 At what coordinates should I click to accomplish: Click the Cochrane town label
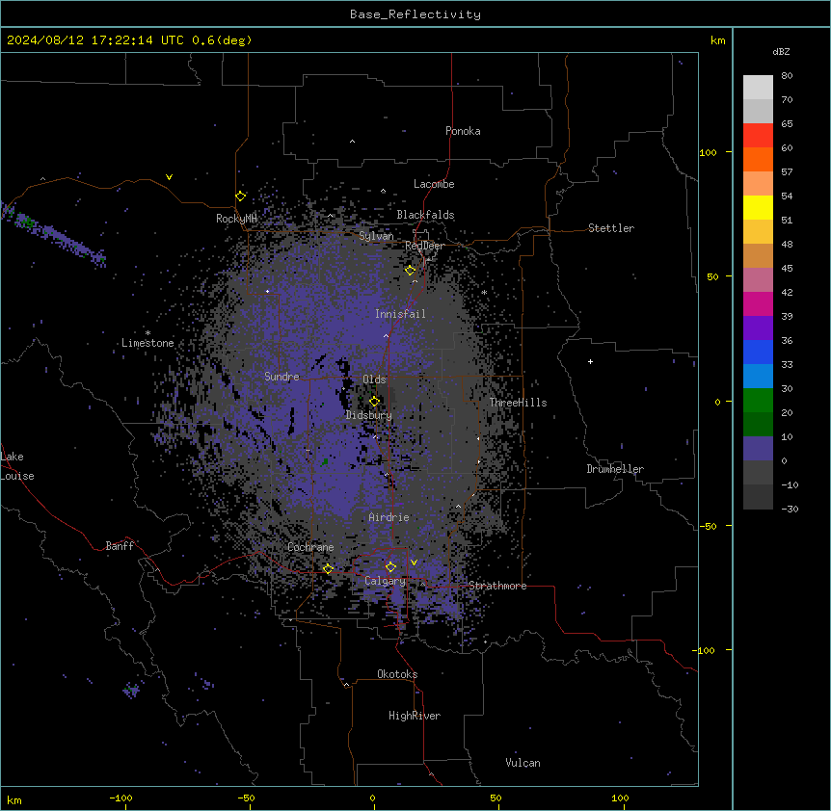pyautogui.click(x=310, y=547)
